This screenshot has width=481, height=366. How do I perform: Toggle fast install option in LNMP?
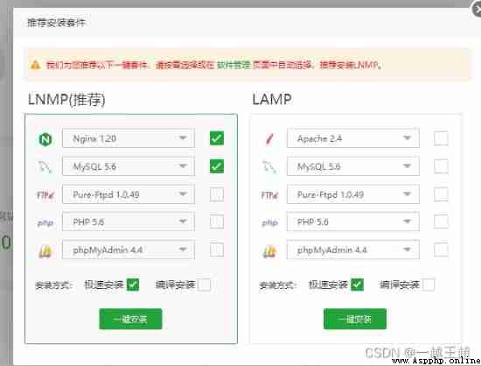[x=133, y=285]
